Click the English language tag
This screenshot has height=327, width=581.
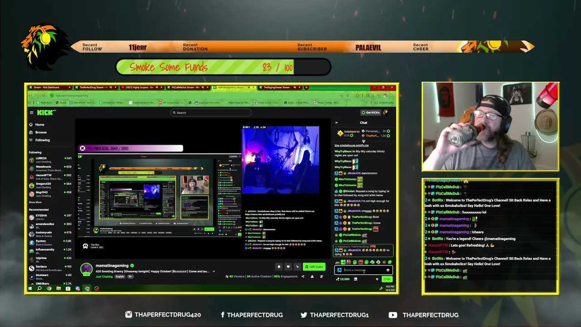(x=120, y=277)
